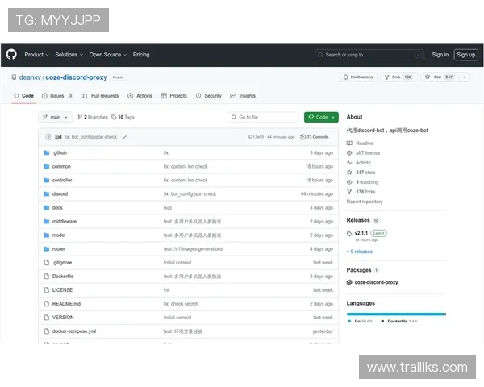
Task: Expand the Solutions menu
Action: (69, 55)
